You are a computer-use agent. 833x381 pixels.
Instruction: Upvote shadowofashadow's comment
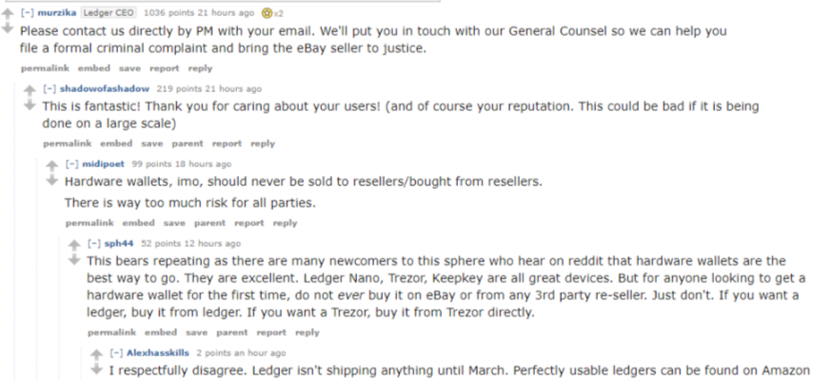coord(30,90)
